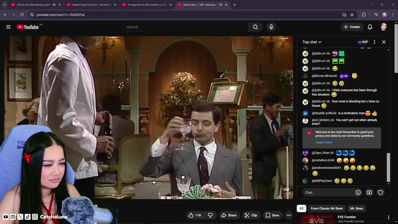Open a new browser tab

pyautogui.click(x=234, y=5)
